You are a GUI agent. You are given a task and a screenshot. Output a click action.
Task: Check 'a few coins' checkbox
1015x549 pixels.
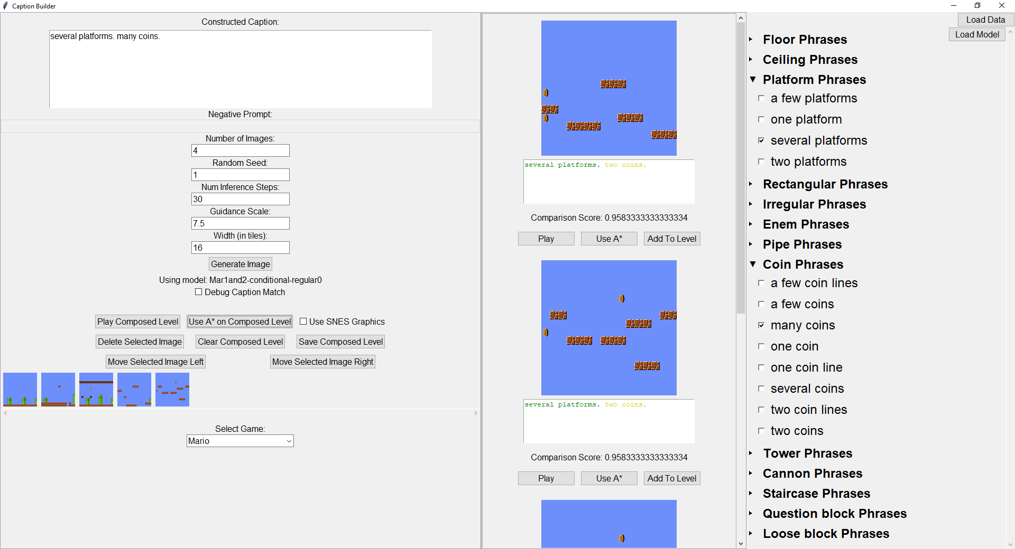point(761,304)
